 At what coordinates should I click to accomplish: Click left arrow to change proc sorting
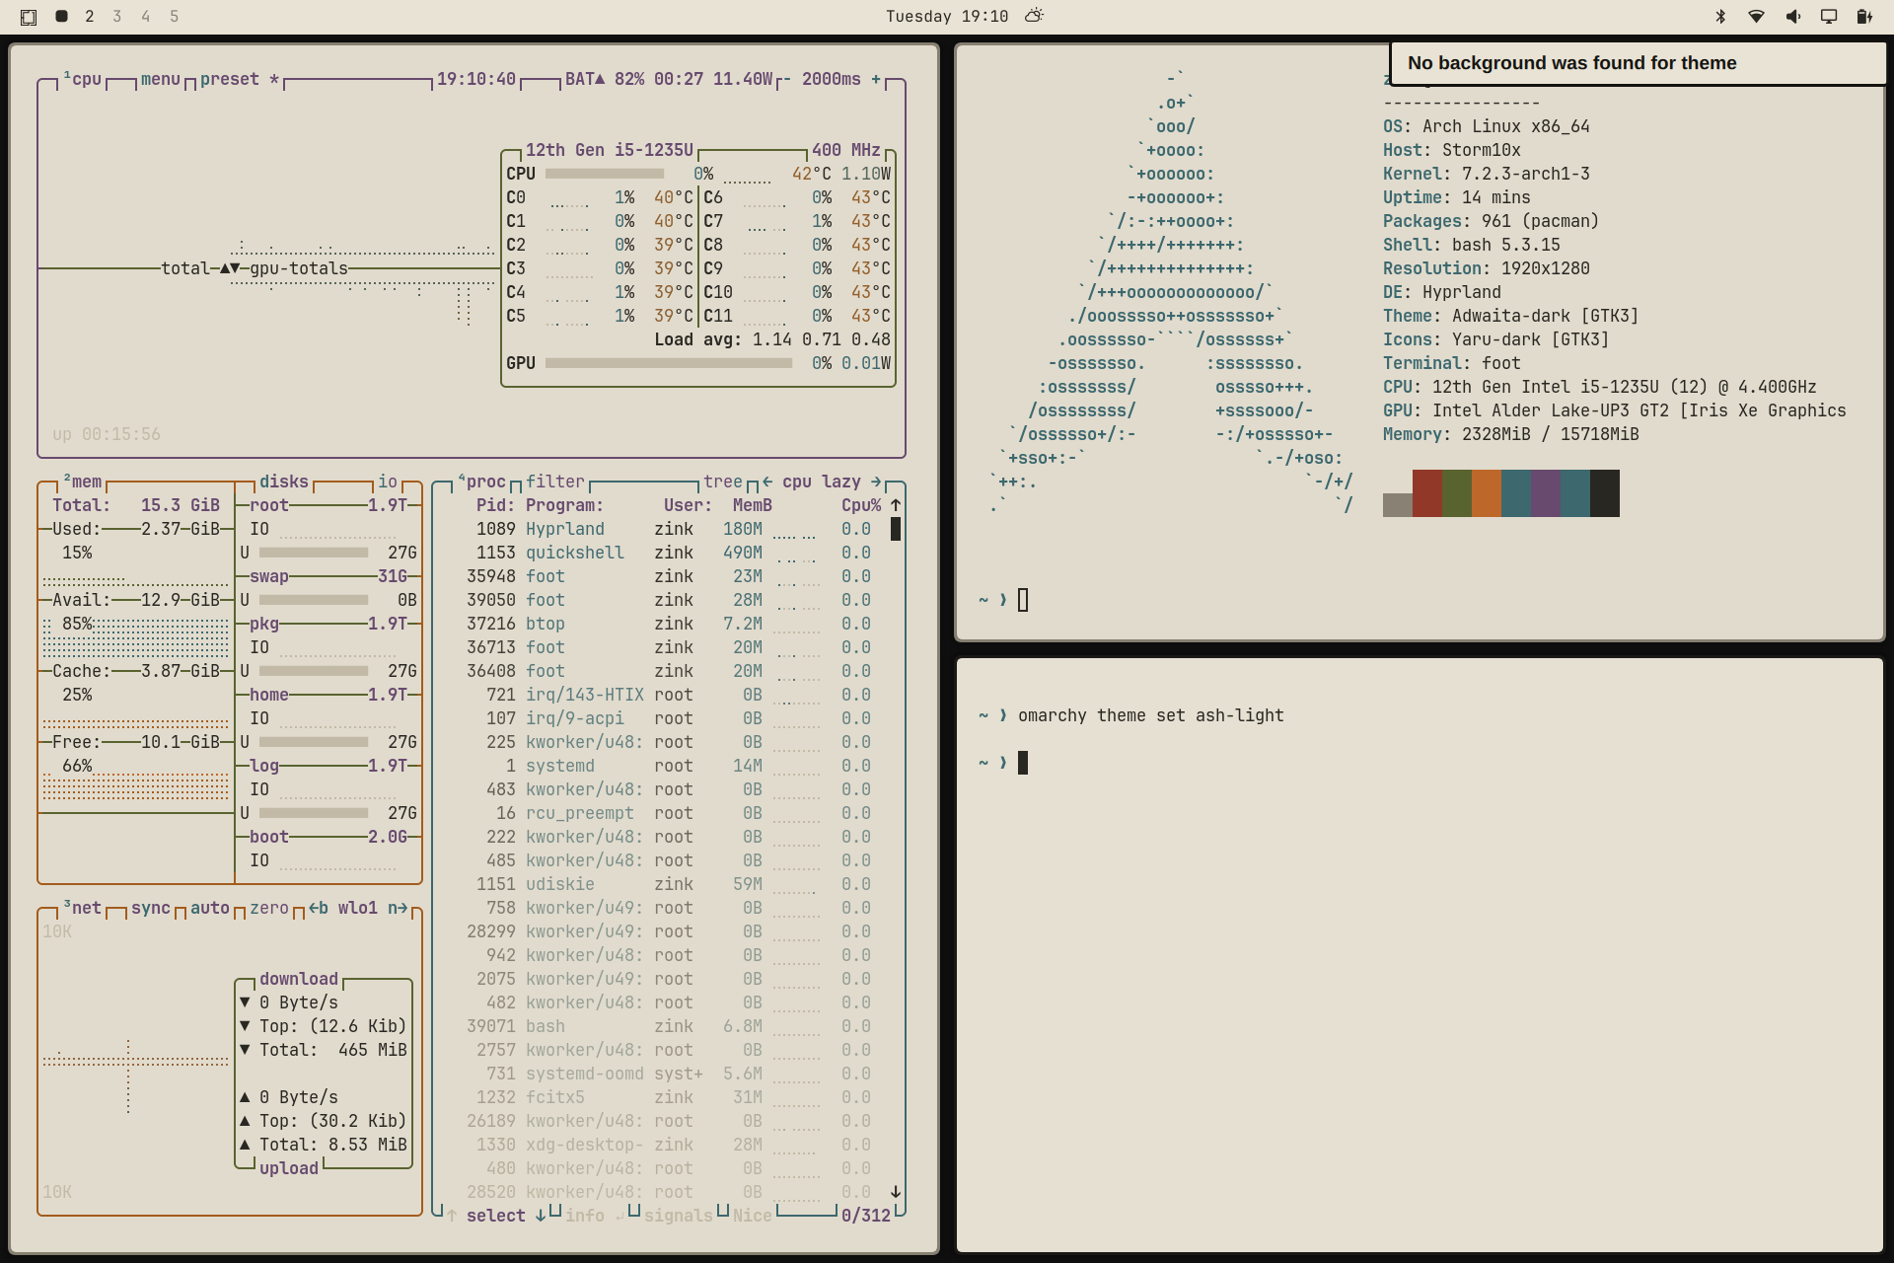(766, 482)
